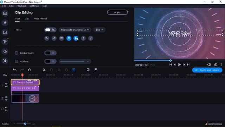This screenshot has height=127, width=225.
Task: Mute the audio track speaker toggle
Action: 6,107
